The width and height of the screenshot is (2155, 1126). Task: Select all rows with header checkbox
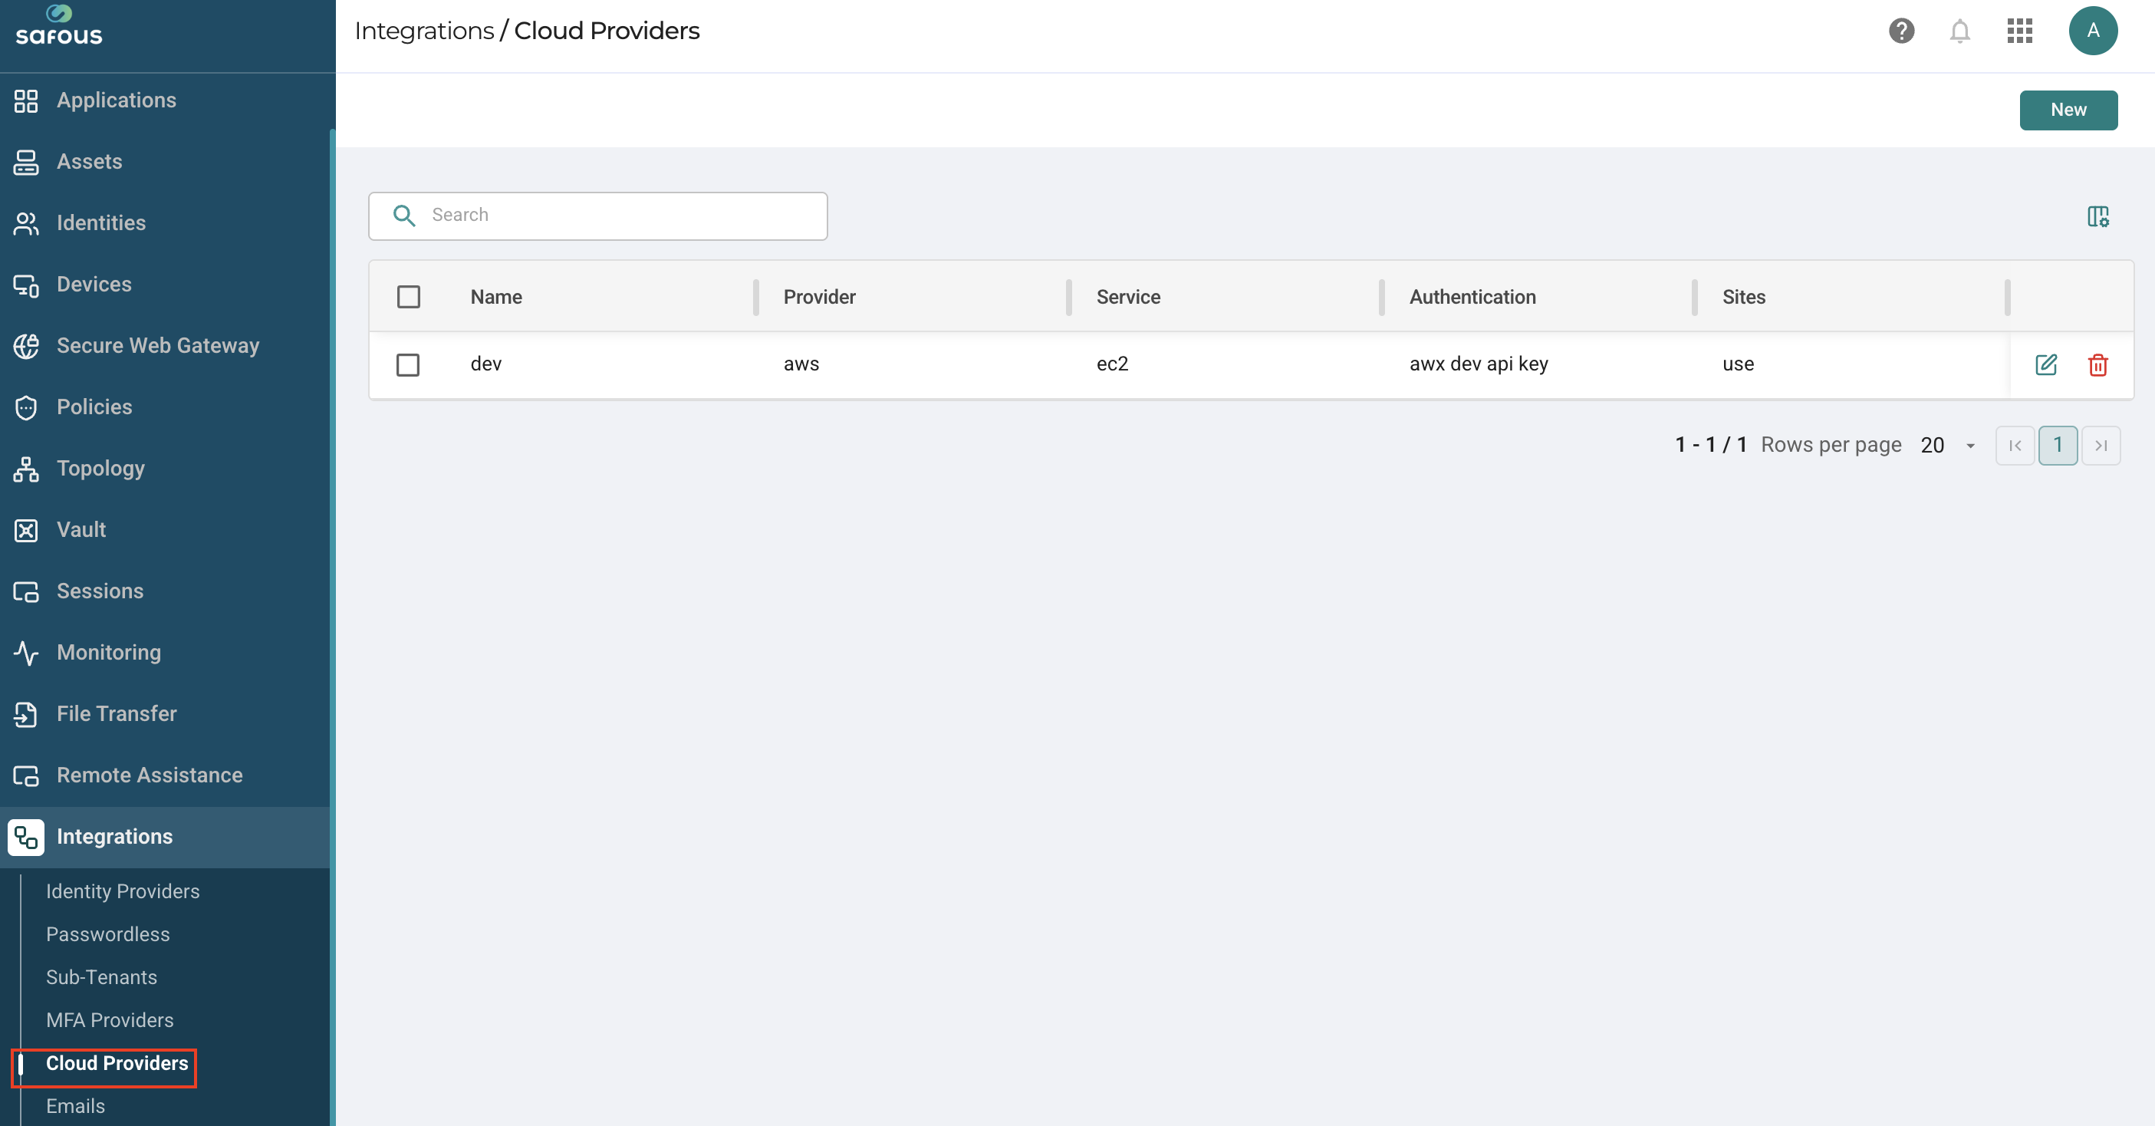[408, 297]
